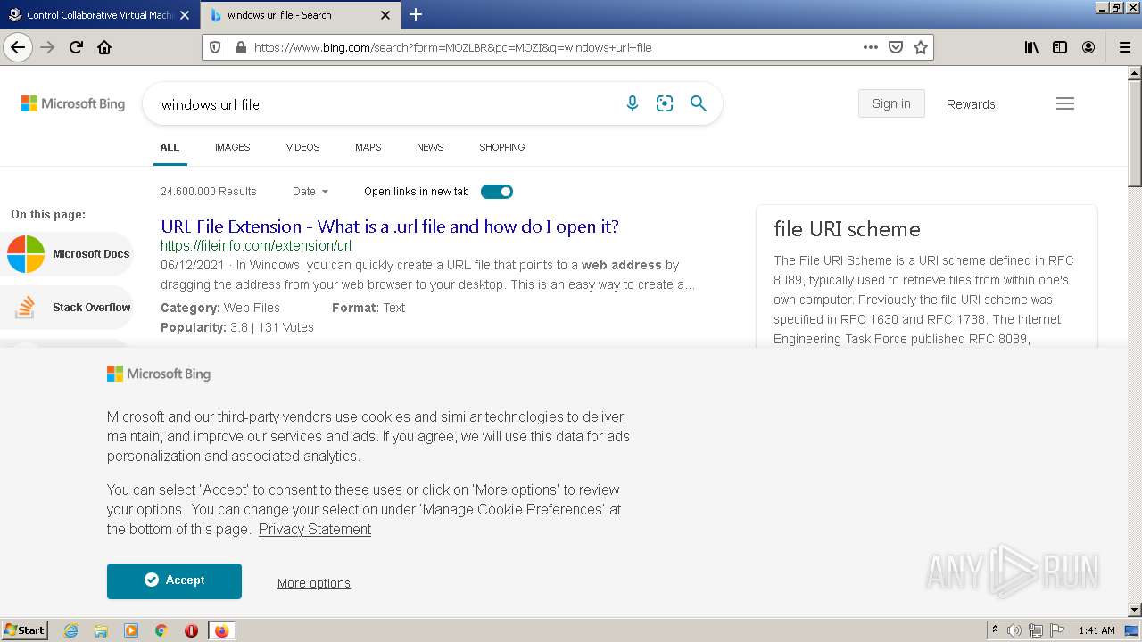Open page actions three-dot menu
This screenshot has width=1142, height=642.
[871, 47]
